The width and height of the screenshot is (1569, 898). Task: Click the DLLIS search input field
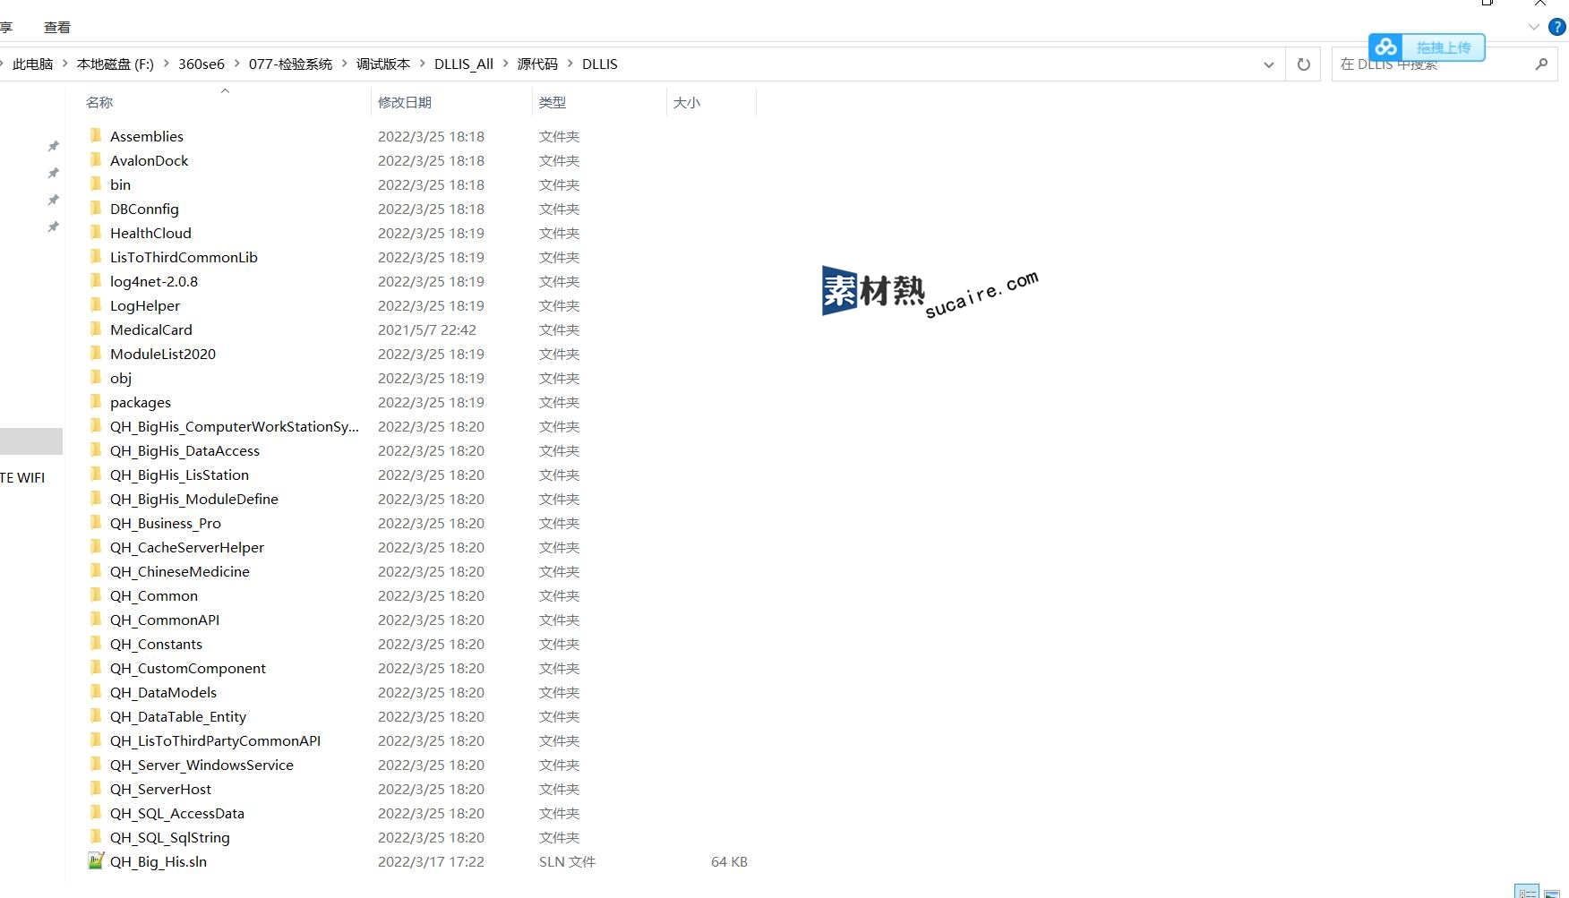point(1433,64)
